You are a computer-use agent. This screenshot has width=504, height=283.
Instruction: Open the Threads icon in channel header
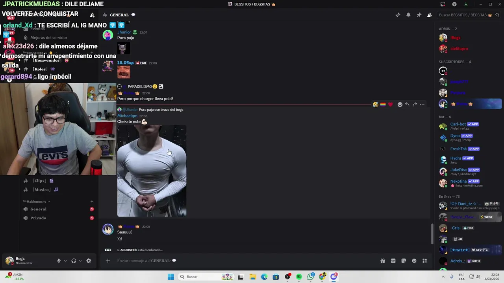coord(398,15)
